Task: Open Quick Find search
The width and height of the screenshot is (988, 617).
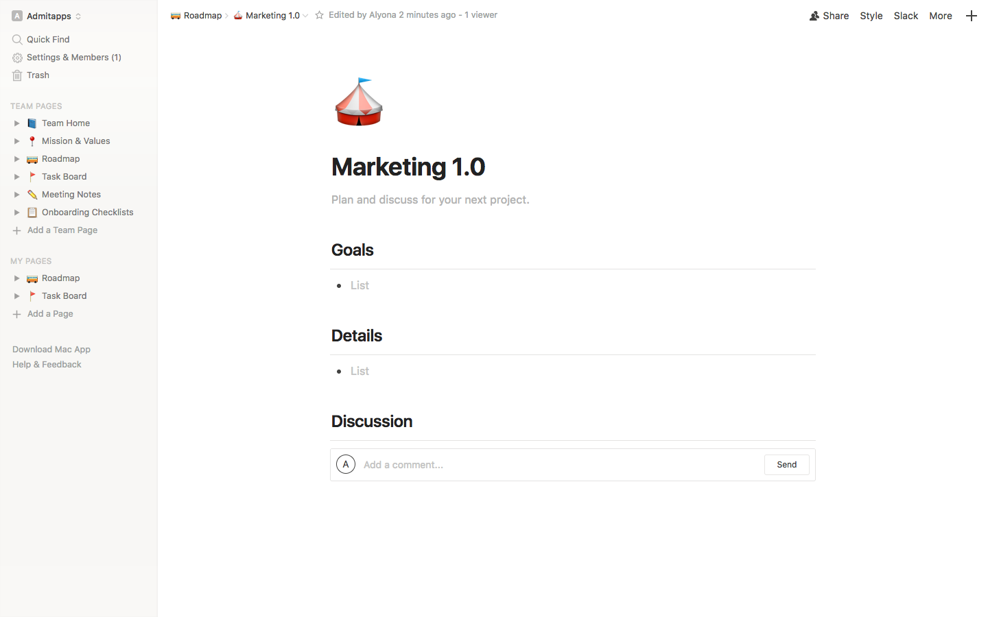Action: 48,40
